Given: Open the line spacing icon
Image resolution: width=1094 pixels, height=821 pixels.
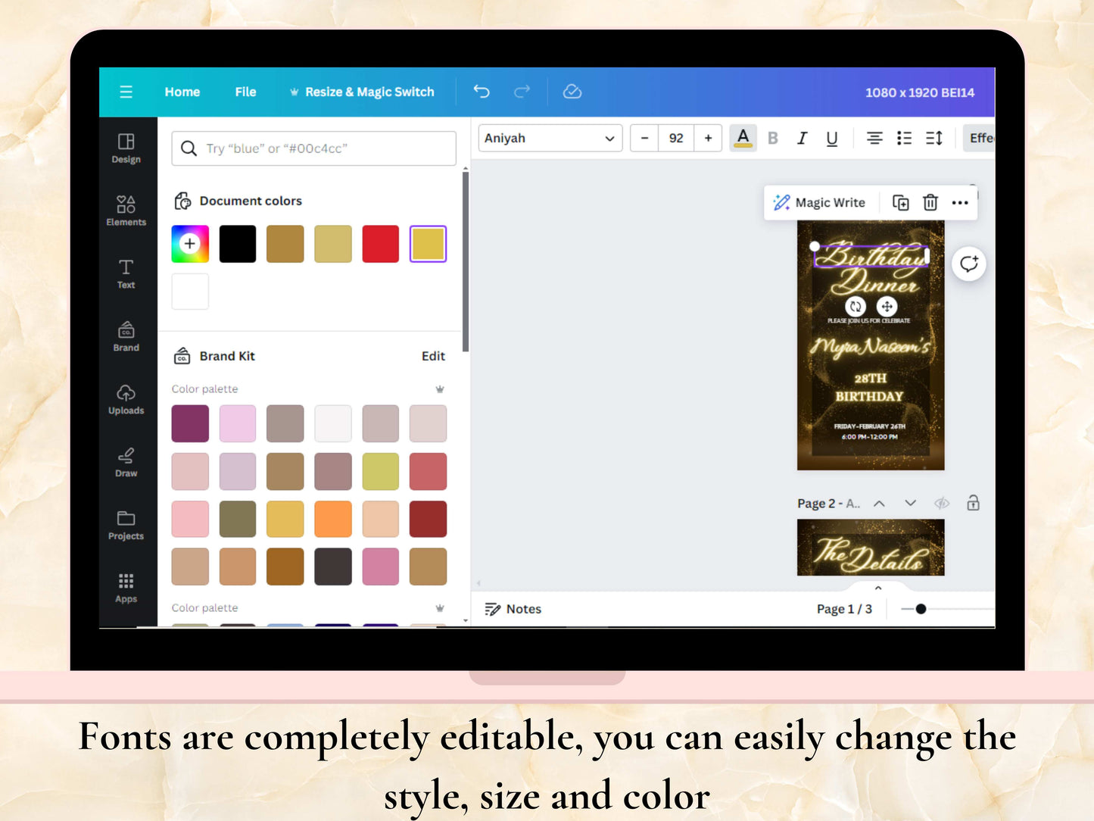Looking at the screenshot, I should tap(933, 138).
